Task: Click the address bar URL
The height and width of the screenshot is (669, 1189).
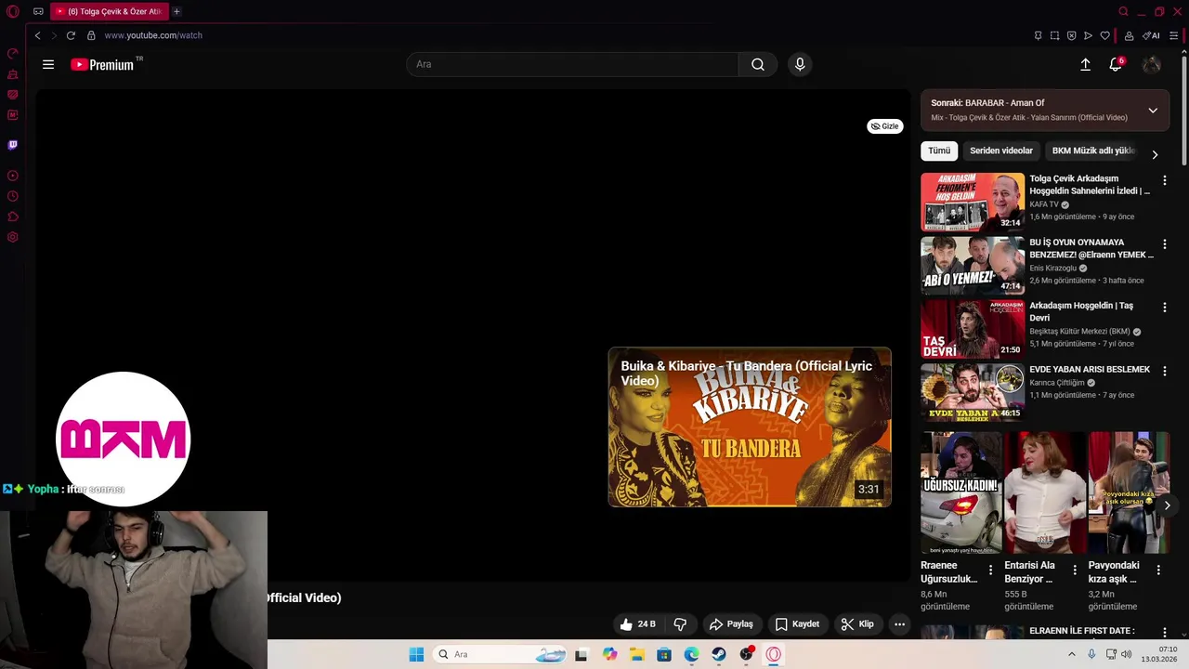Action: pos(153,35)
